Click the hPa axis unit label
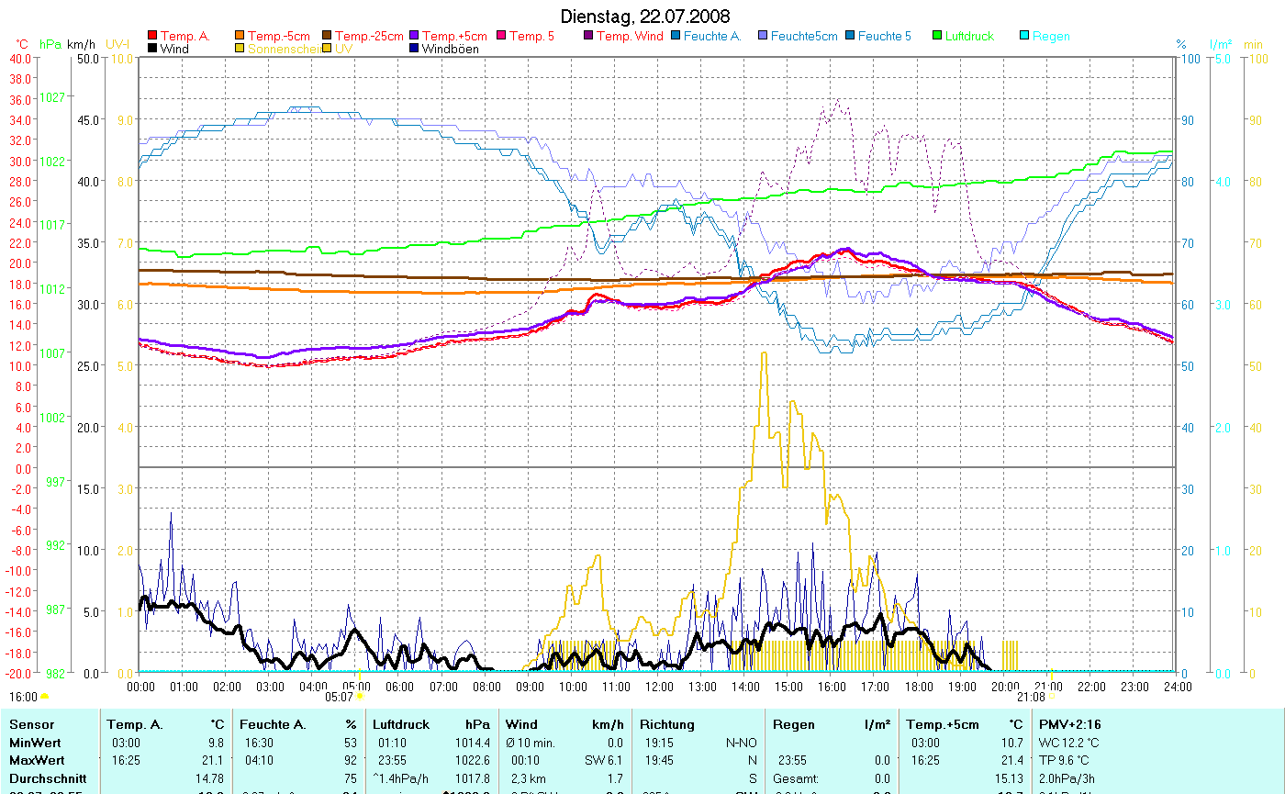 pos(50,43)
